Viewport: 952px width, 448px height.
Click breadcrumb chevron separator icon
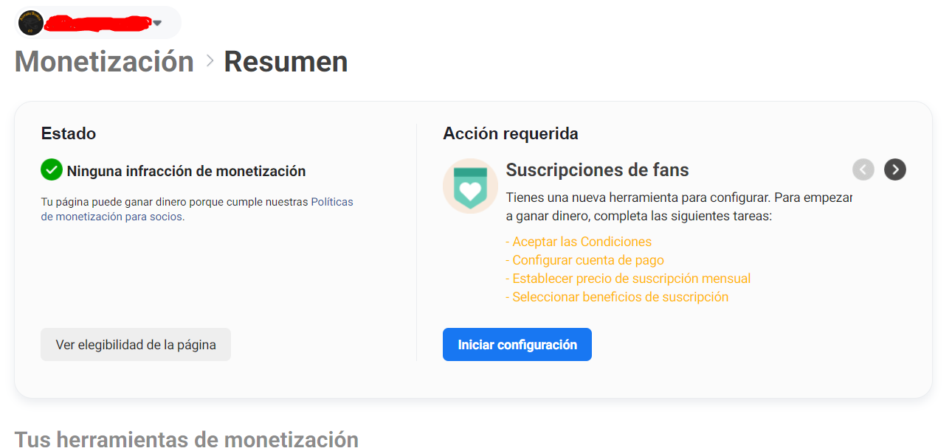point(210,61)
